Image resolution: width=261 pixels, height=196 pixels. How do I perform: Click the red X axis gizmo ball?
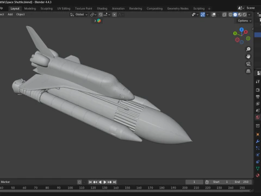(246, 32)
